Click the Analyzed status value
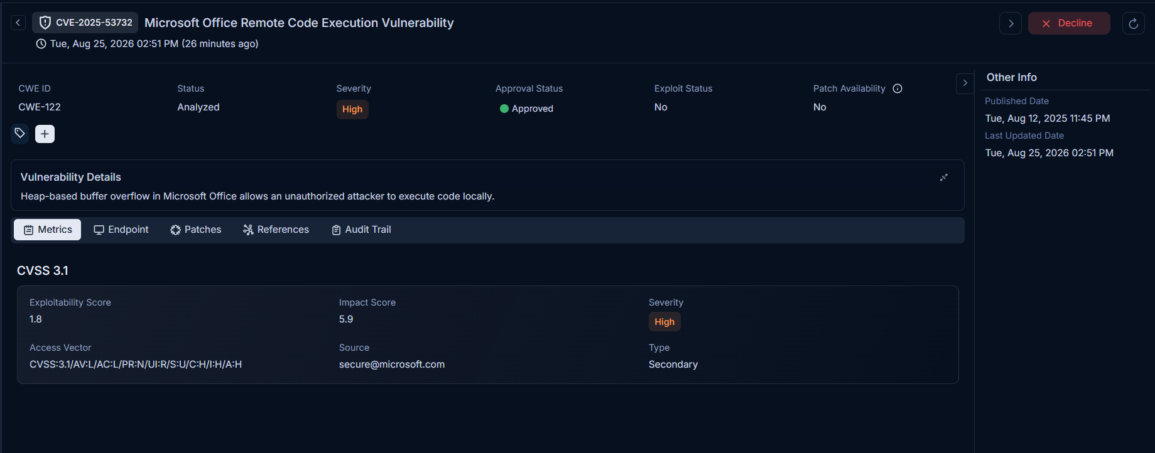1155x453 pixels. point(198,107)
